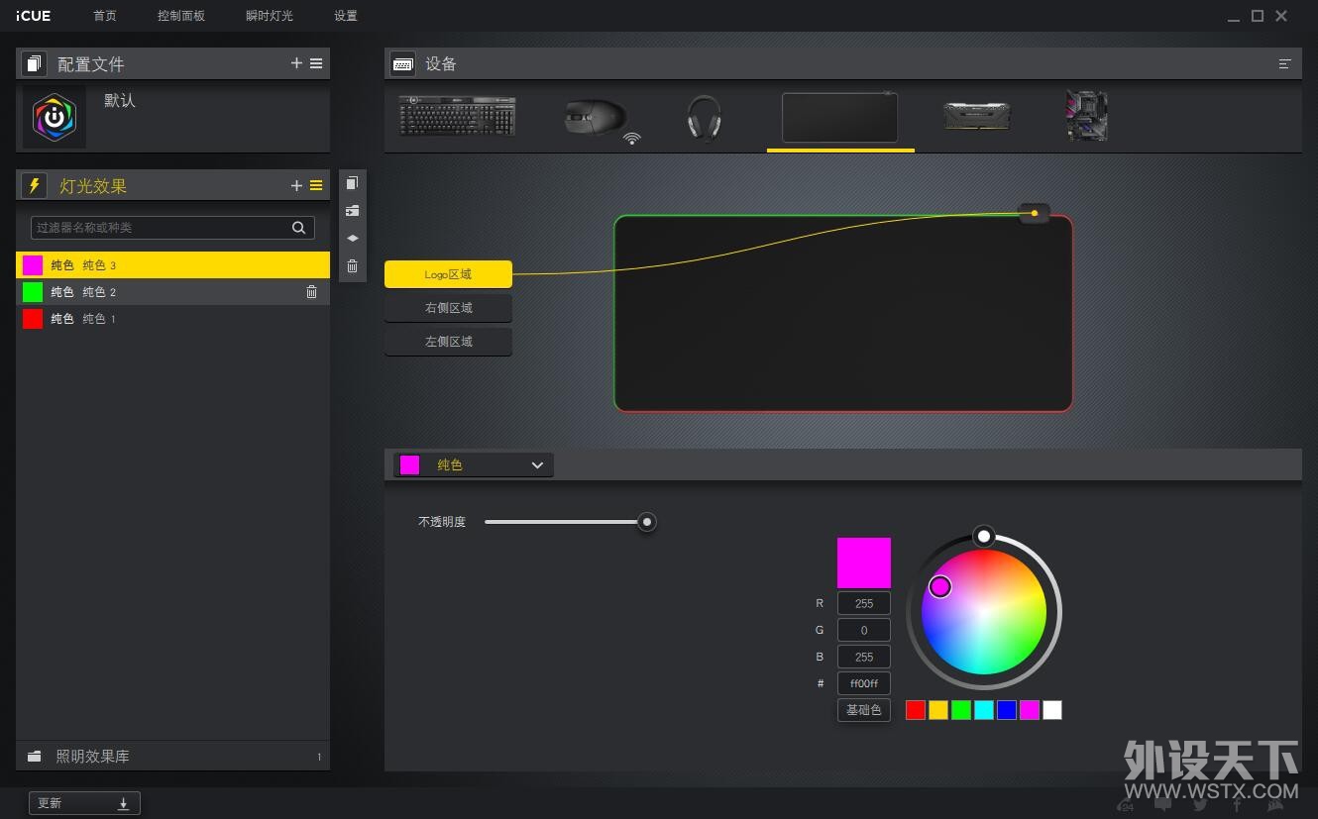The height and width of the screenshot is (819, 1318).
Task: Click the iCUE logo
Action: point(33,16)
